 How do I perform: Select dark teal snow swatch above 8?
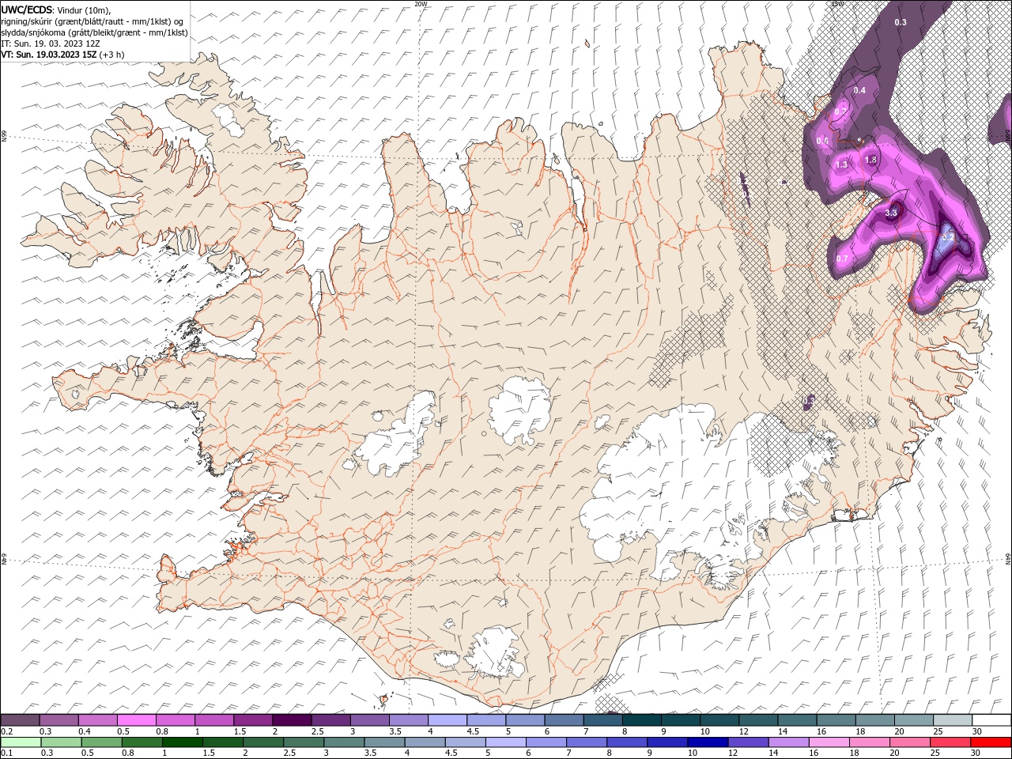click(641, 720)
